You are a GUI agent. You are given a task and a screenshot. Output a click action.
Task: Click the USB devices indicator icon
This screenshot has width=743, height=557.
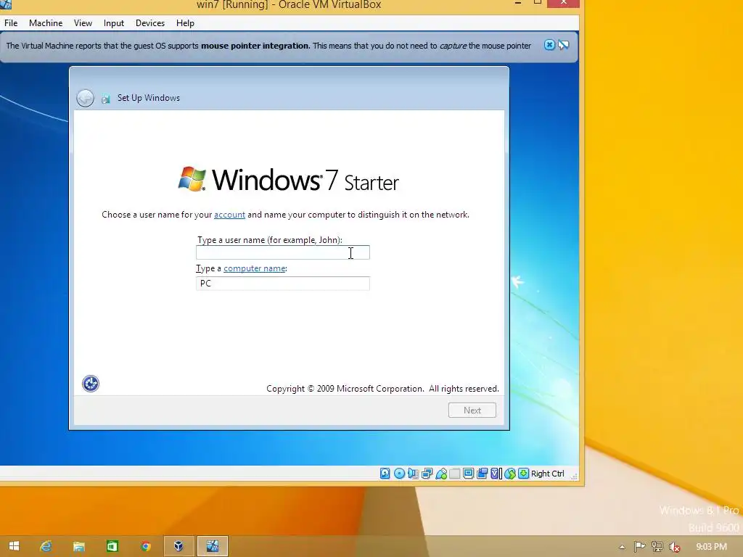click(441, 473)
